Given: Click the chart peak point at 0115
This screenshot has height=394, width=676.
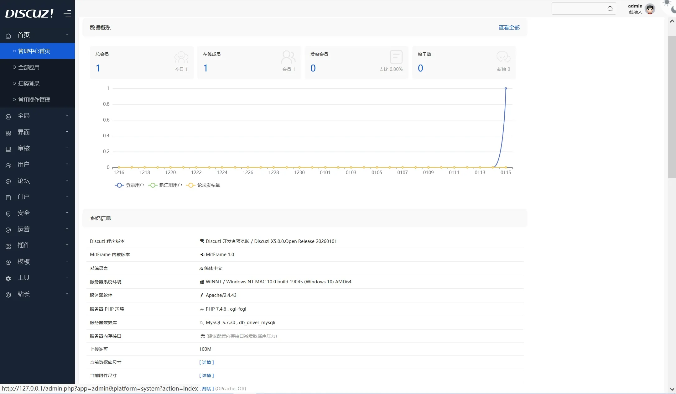Looking at the screenshot, I should pos(506,89).
